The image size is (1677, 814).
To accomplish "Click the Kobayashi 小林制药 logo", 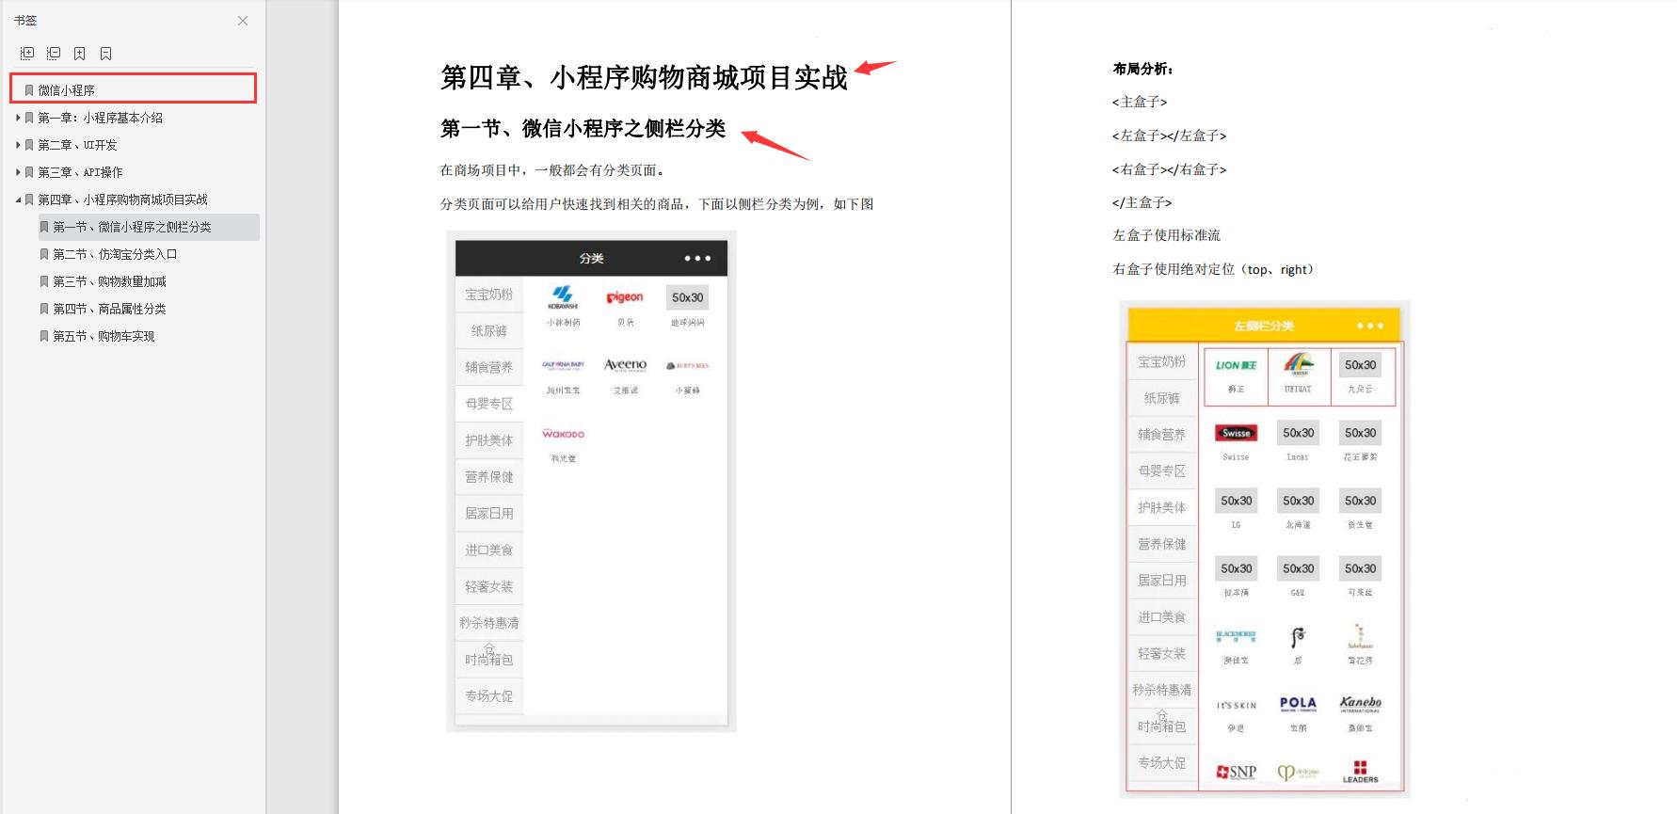I will pos(563,297).
